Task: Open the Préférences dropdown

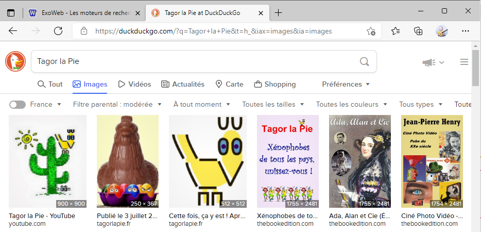Action: 346,85
